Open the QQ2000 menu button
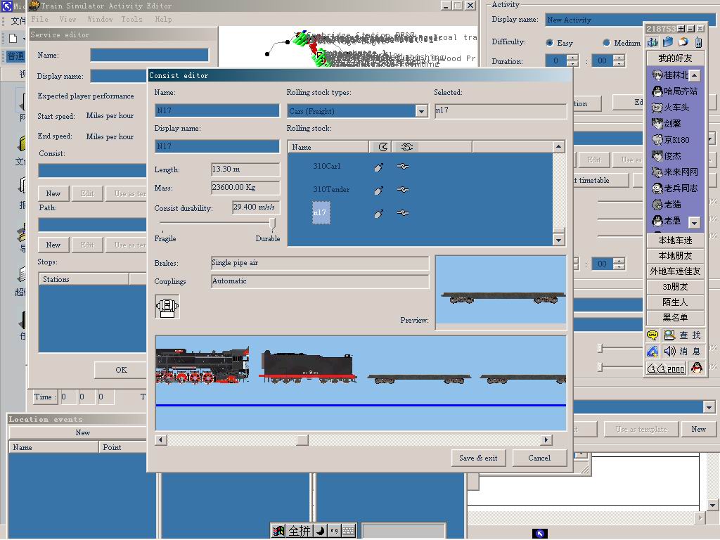Screen dimensions: 720x540 (x=667, y=368)
